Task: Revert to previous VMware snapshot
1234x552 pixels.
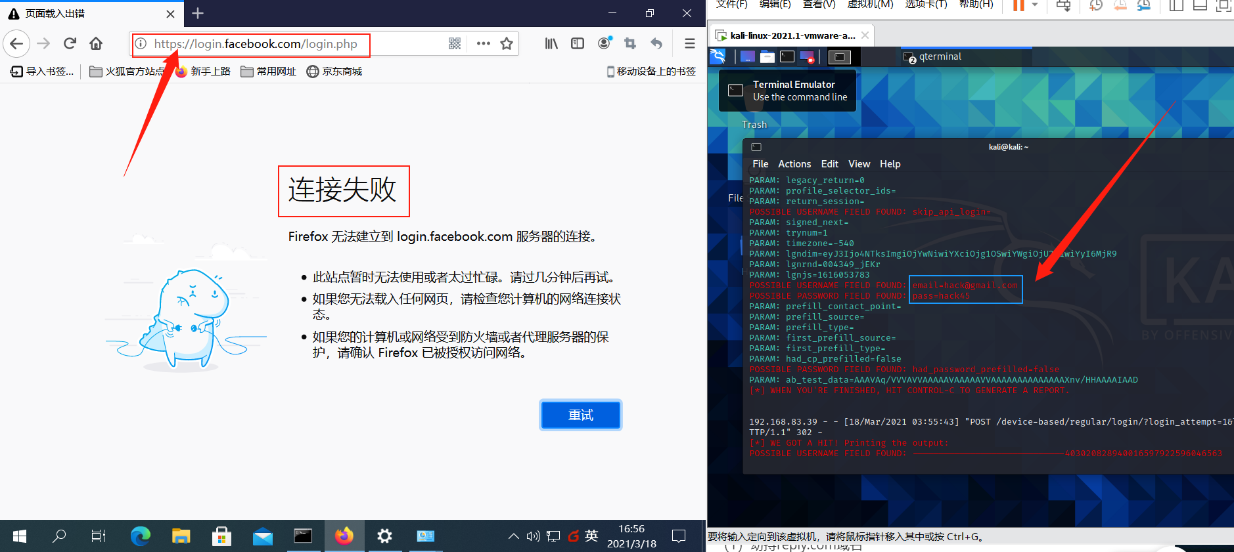Action: pyautogui.click(x=1120, y=6)
